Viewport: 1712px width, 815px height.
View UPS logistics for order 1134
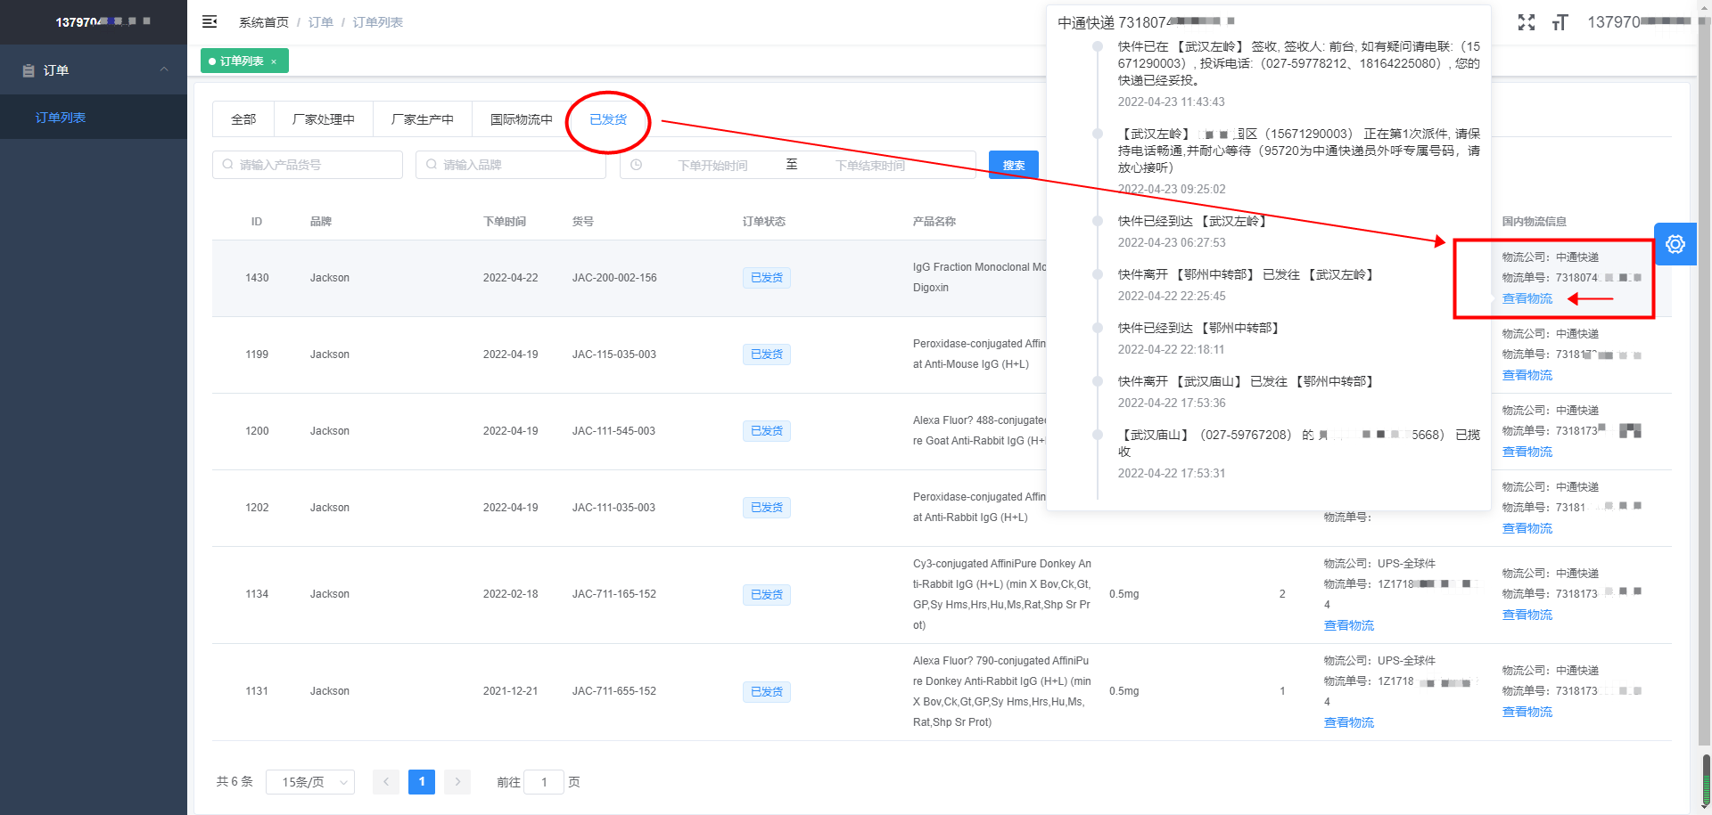(x=1348, y=625)
